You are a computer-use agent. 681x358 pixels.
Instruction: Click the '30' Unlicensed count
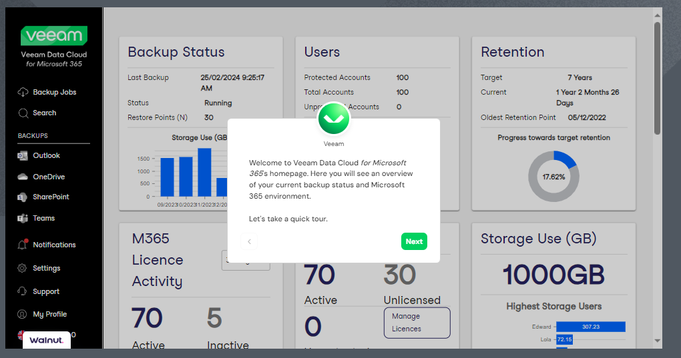click(399, 275)
